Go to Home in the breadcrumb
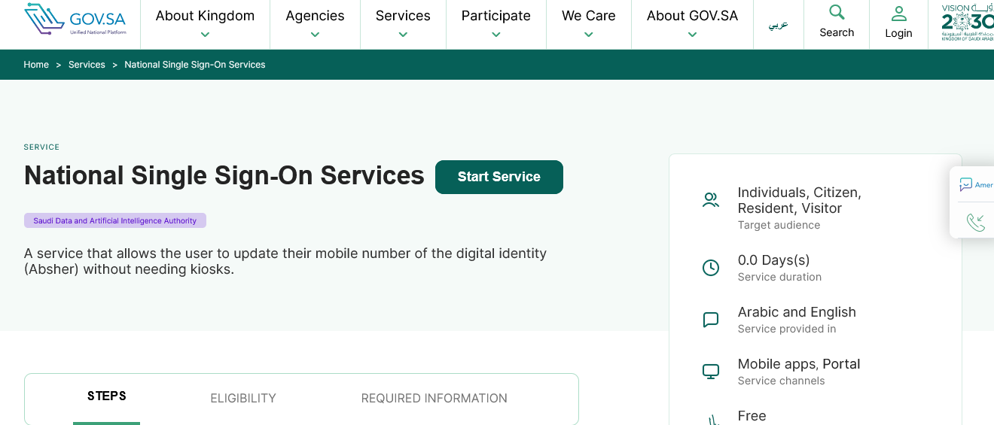This screenshot has height=425, width=994. (36, 65)
